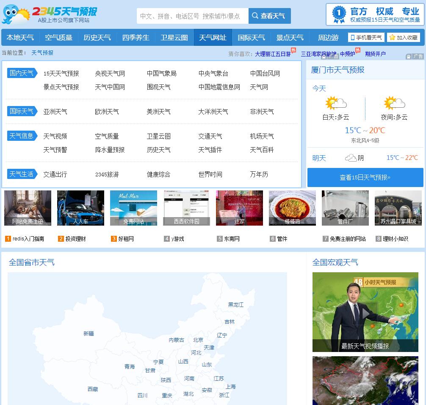Click 厦门市天气预报 heading link

coord(337,70)
